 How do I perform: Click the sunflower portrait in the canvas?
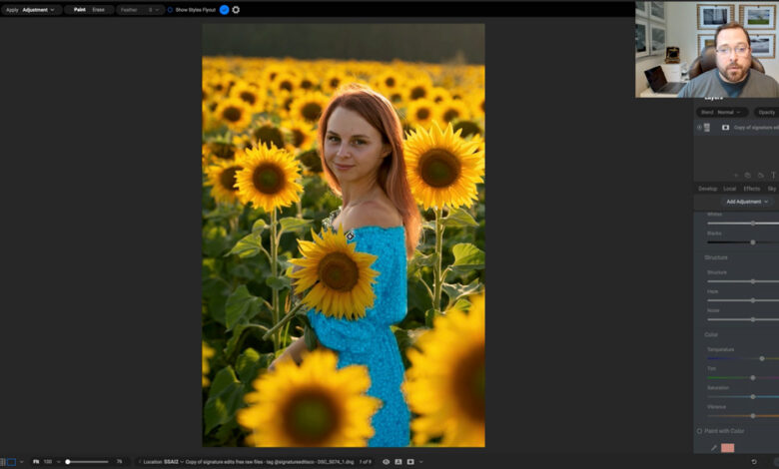tap(344, 235)
